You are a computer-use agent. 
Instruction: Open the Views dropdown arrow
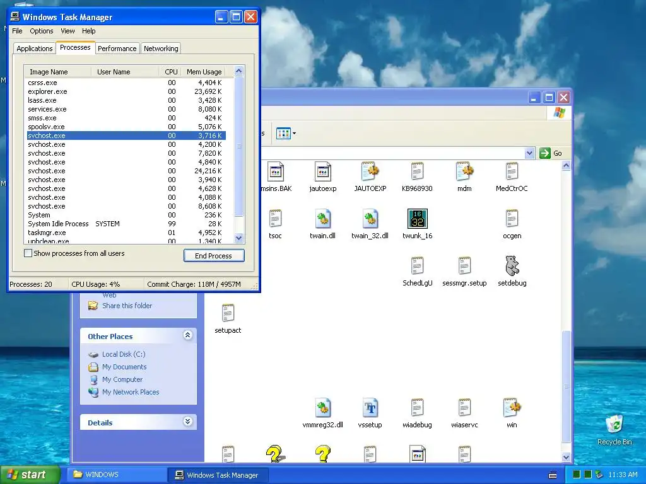pos(294,134)
